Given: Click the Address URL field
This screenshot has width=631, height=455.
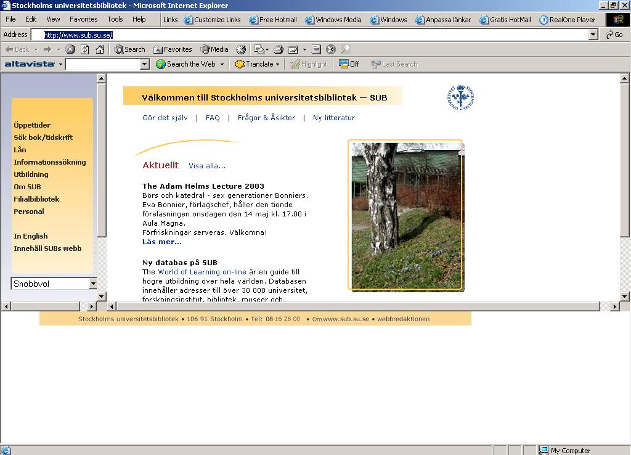Looking at the screenshot, I should coord(310,35).
